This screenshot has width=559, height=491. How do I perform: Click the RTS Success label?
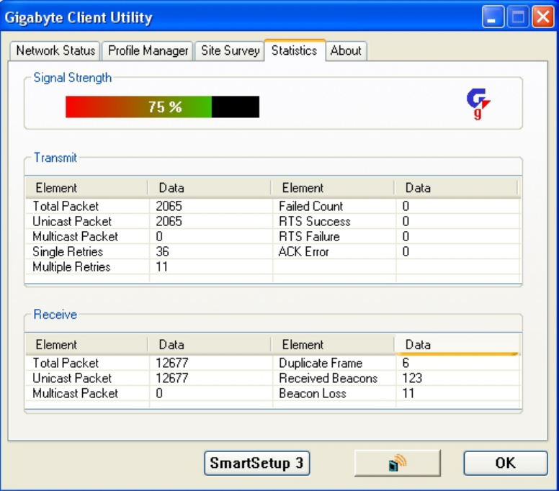click(314, 221)
